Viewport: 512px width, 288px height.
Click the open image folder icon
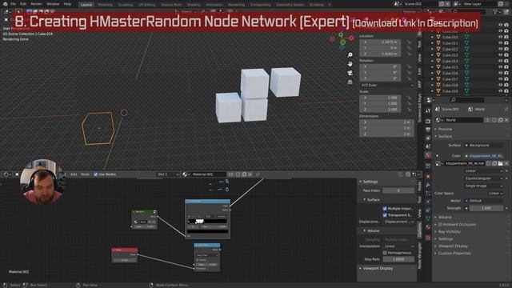500,163
